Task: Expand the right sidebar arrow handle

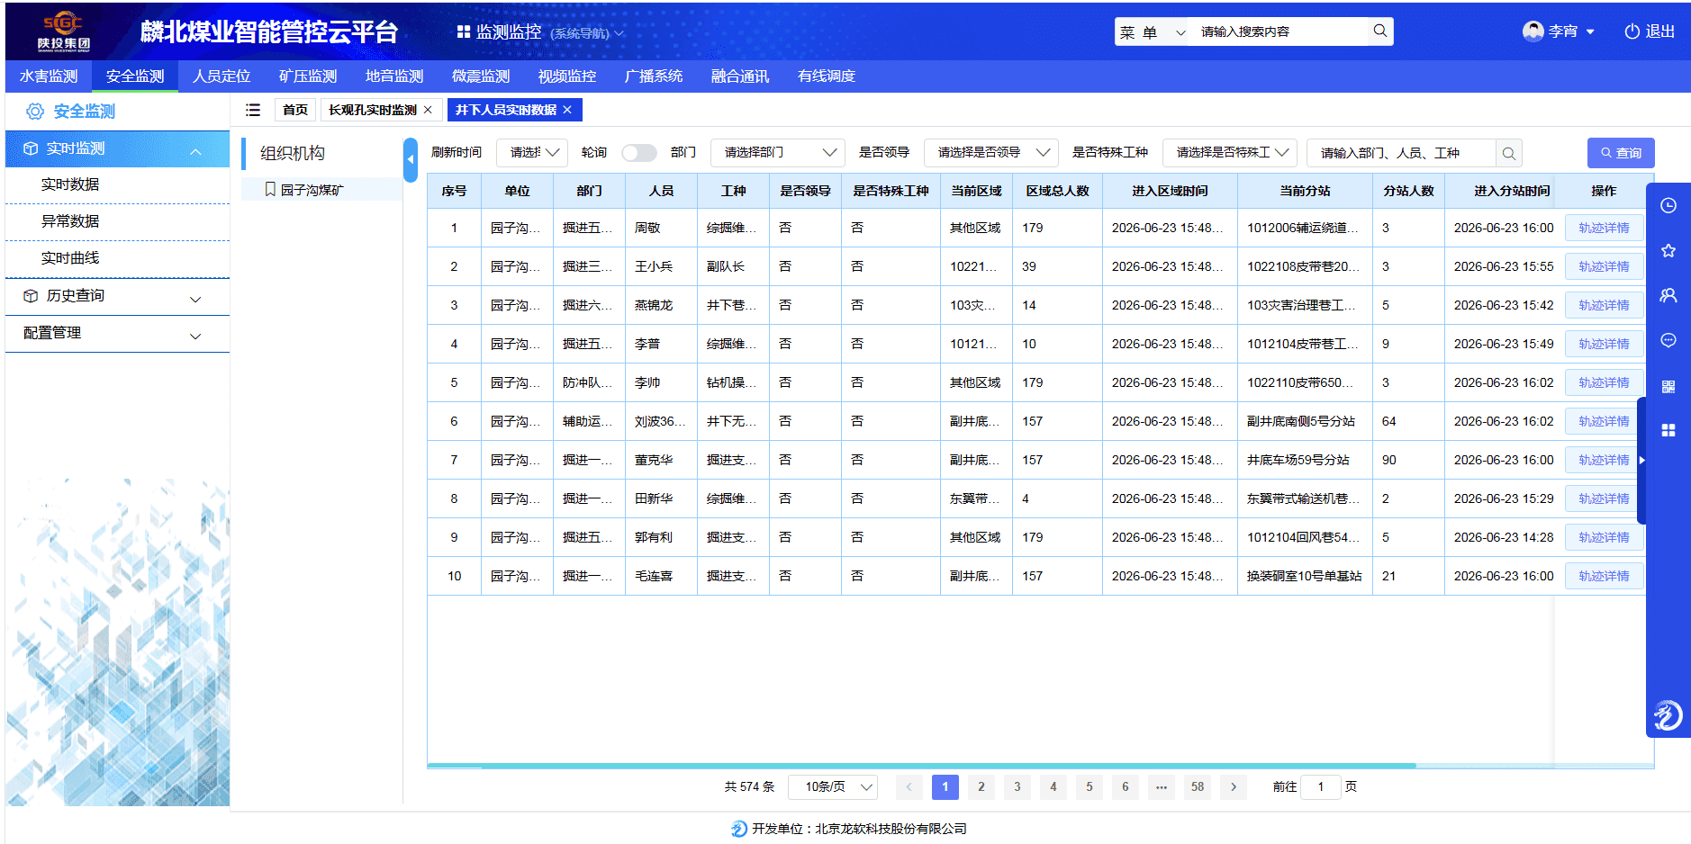Action: coord(1641,460)
